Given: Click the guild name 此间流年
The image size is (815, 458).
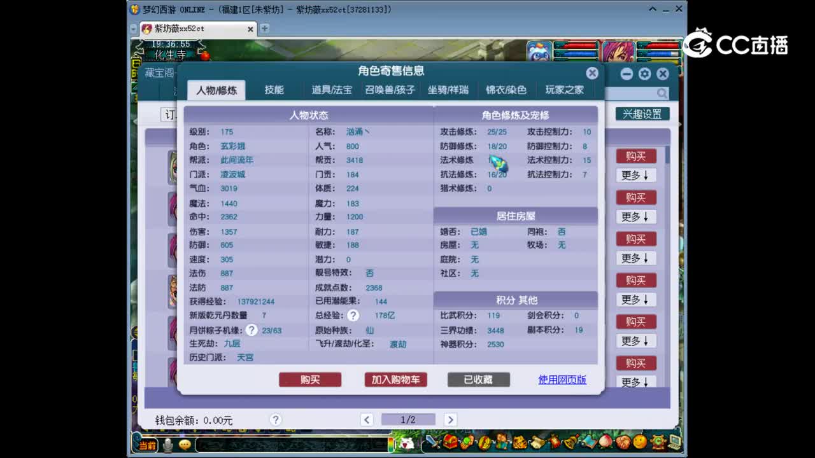Looking at the screenshot, I should [x=237, y=160].
